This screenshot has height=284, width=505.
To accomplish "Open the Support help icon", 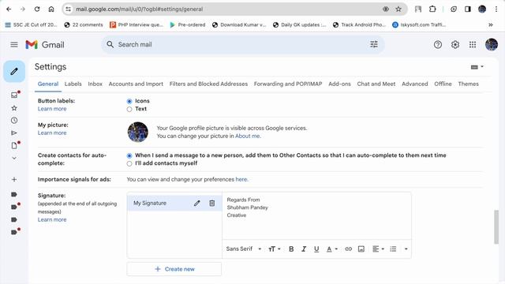I will point(437,45).
